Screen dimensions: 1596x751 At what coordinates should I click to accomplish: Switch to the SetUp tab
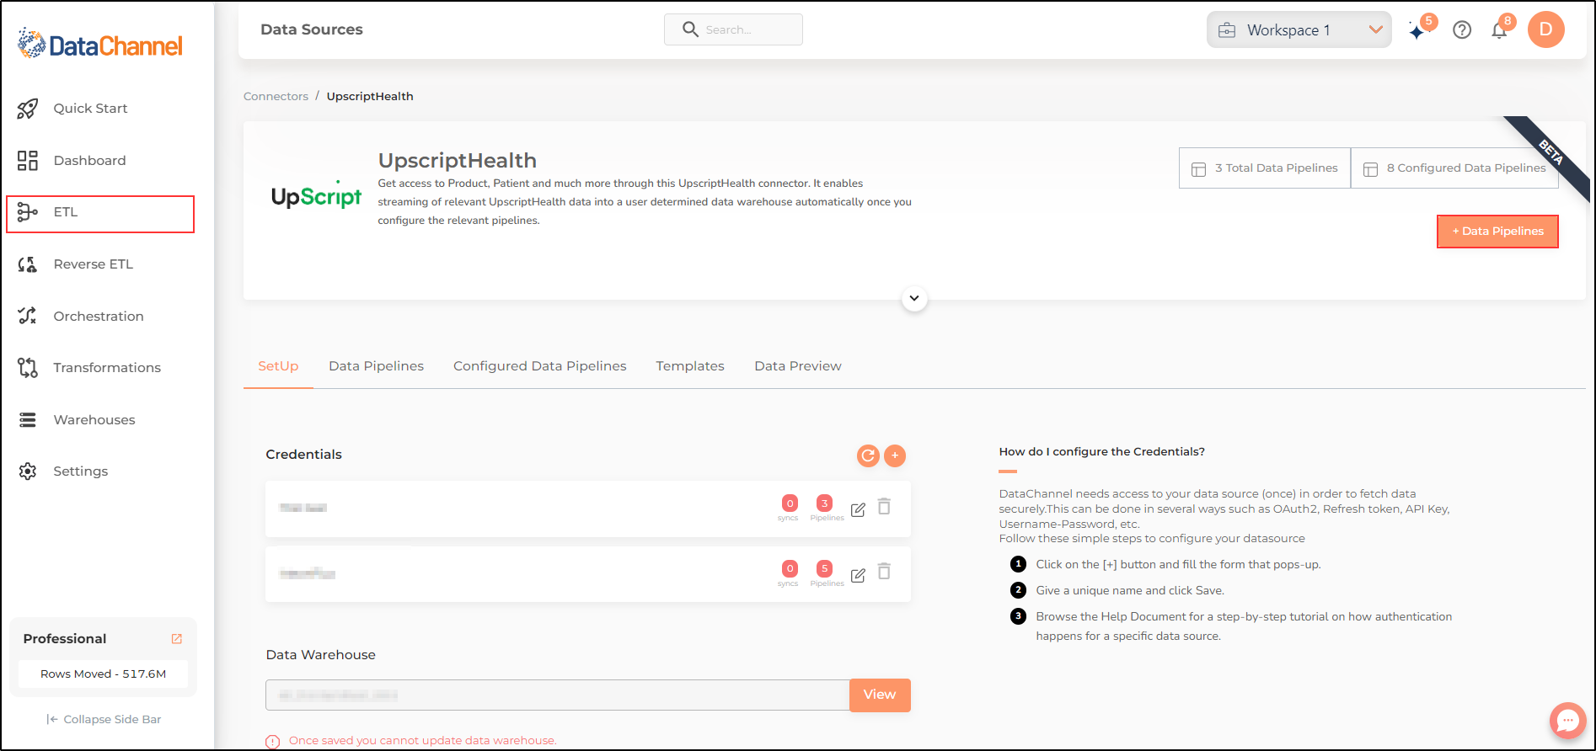(x=278, y=366)
